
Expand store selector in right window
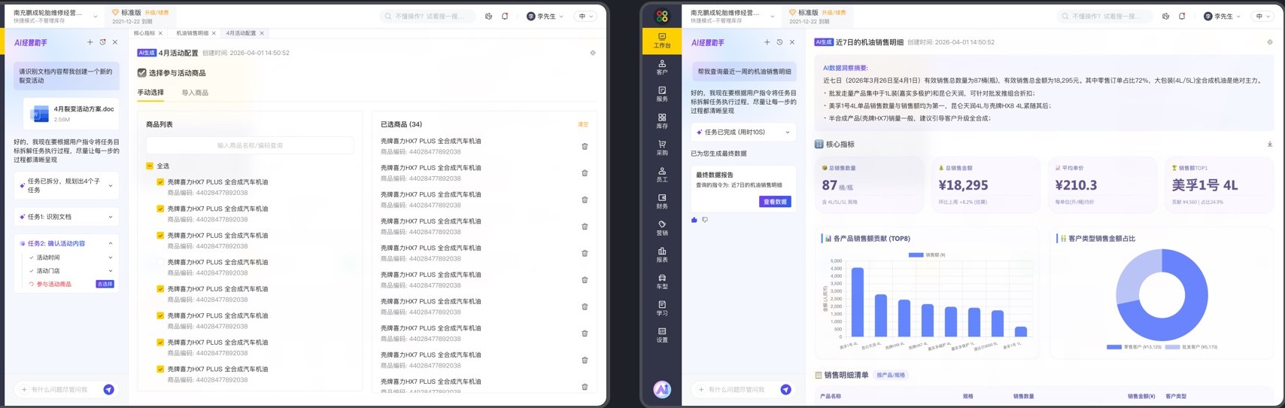pyautogui.click(x=773, y=16)
